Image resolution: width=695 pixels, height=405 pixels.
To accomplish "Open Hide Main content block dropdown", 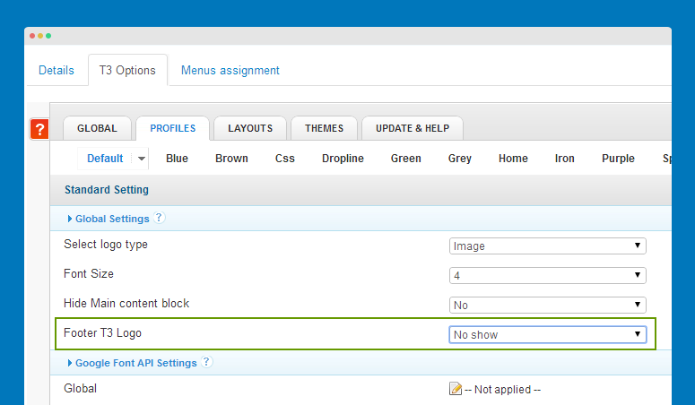I will pyautogui.click(x=547, y=305).
